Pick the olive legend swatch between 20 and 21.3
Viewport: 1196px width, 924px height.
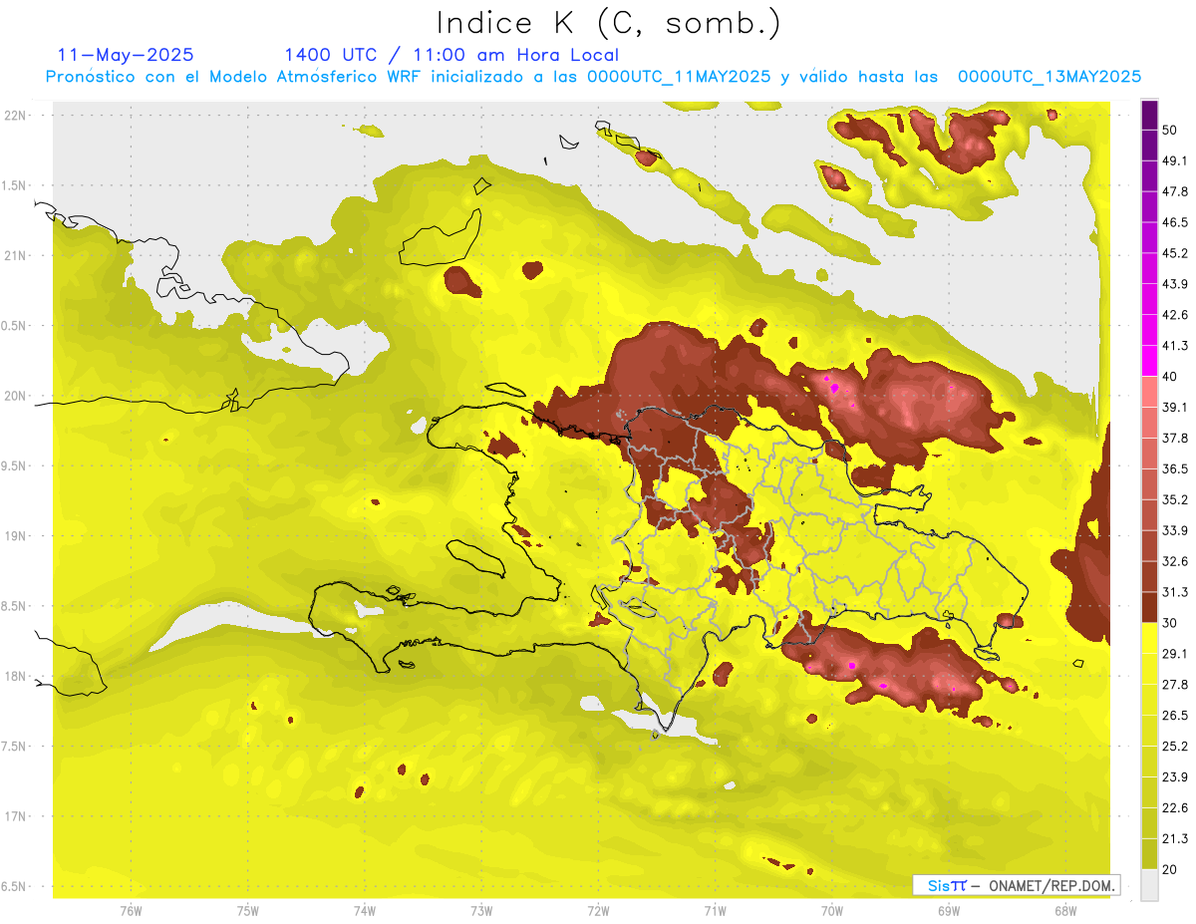click(x=1149, y=854)
